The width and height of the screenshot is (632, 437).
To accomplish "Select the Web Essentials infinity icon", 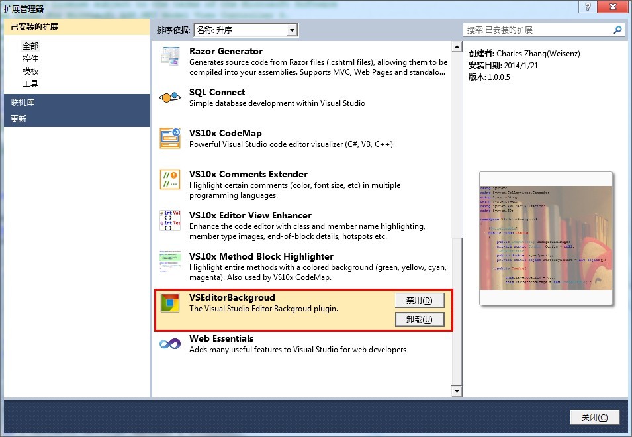I will click(170, 344).
